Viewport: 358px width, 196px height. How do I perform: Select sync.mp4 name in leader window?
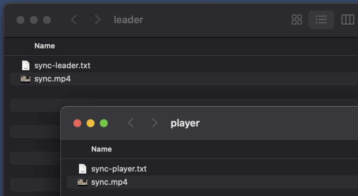(53, 79)
